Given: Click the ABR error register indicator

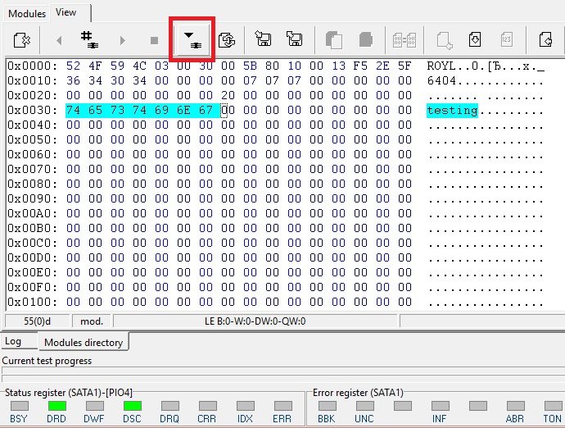Looking at the screenshot, I should tap(516, 406).
